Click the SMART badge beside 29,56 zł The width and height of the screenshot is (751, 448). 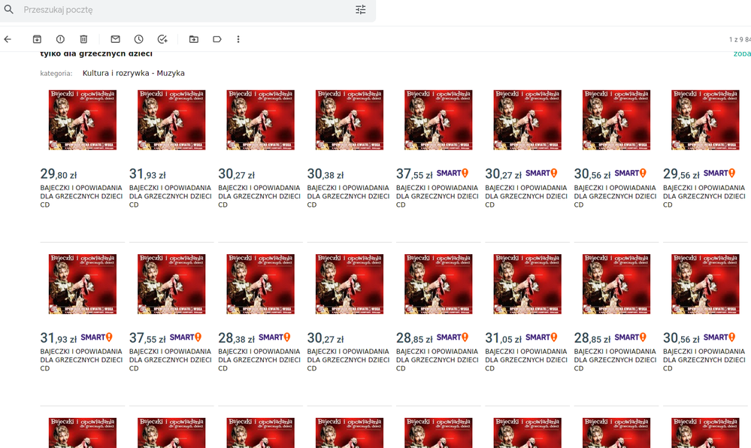tap(719, 174)
